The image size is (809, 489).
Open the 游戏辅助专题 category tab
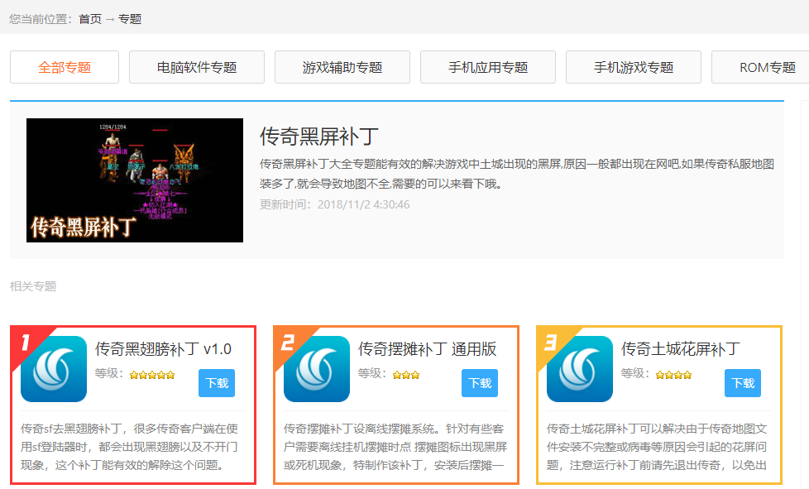[x=342, y=68]
